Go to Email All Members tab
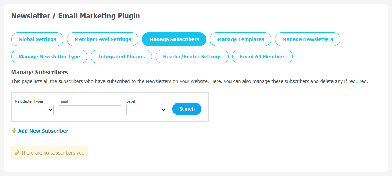The image size is (392, 176). point(263,57)
